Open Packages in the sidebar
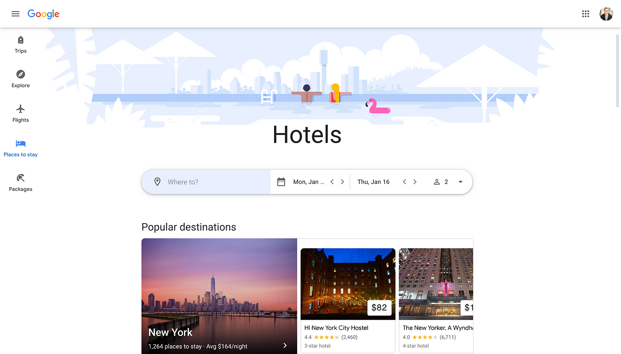The width and height of the screenshot is (621, 354). tap(20, 183)
